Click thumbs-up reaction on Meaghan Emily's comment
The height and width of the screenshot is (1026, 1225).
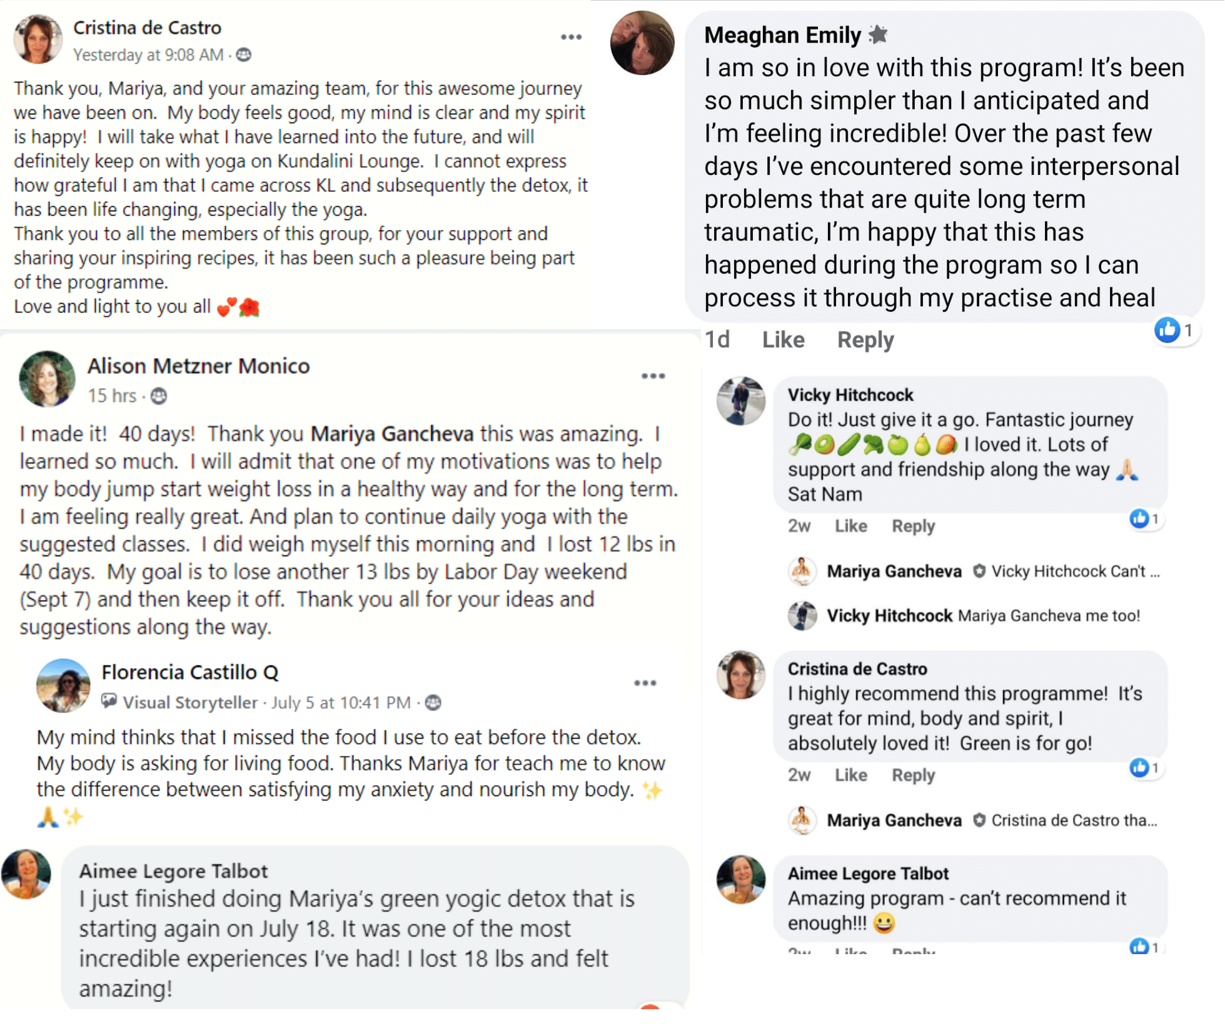(x=1167, y=330)
